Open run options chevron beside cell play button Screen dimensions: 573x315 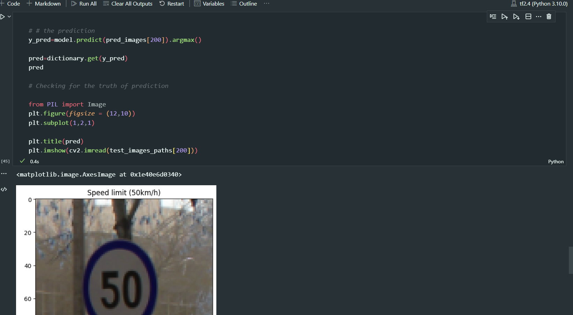(x=9, y=16)
